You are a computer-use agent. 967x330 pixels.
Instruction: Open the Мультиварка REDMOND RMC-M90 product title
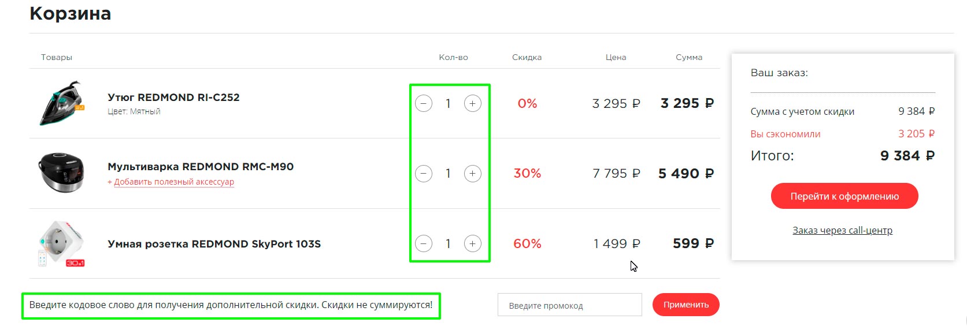point(201,167)
